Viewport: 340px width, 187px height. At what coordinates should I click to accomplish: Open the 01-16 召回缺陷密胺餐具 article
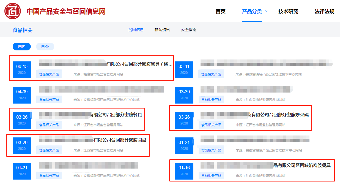[x=302, y=165]
